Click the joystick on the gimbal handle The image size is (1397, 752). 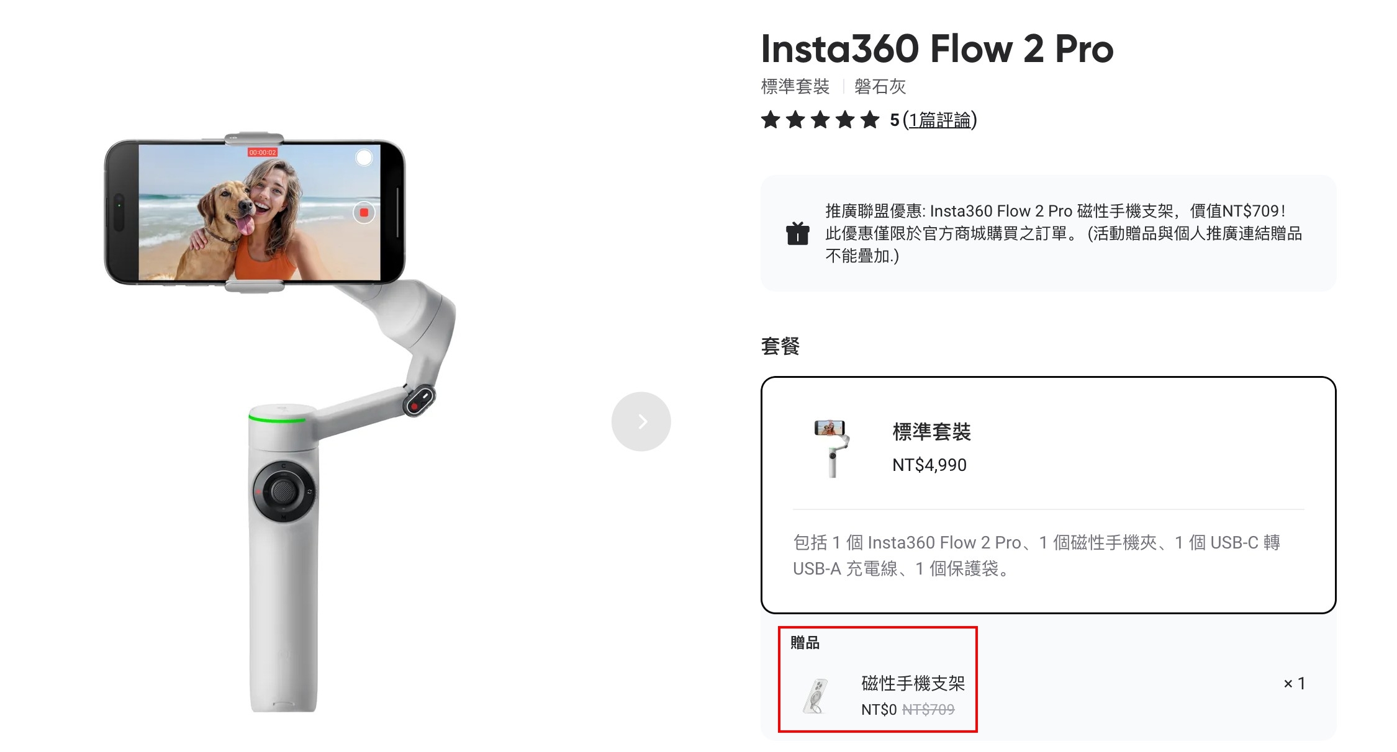point(284,491)
